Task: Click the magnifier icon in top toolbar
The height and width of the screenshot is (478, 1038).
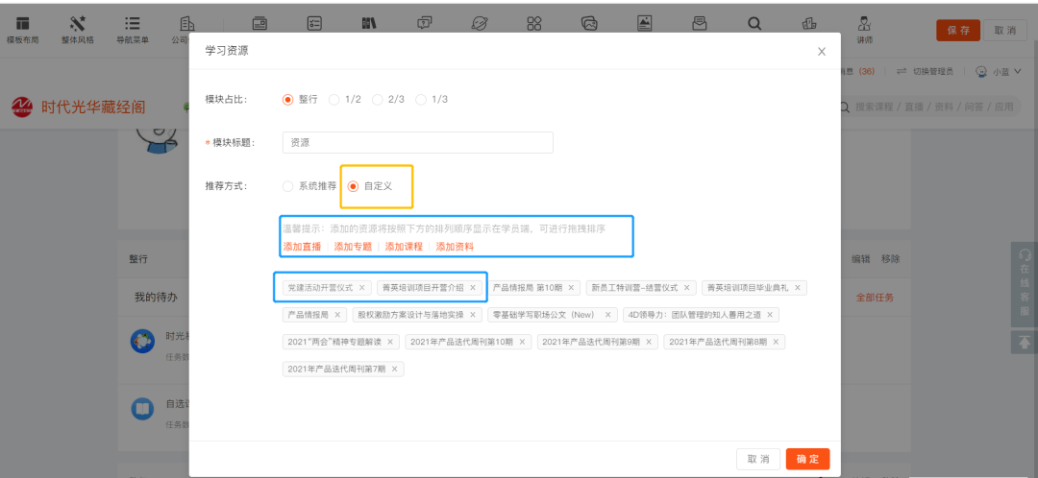Action: (754, 24)
